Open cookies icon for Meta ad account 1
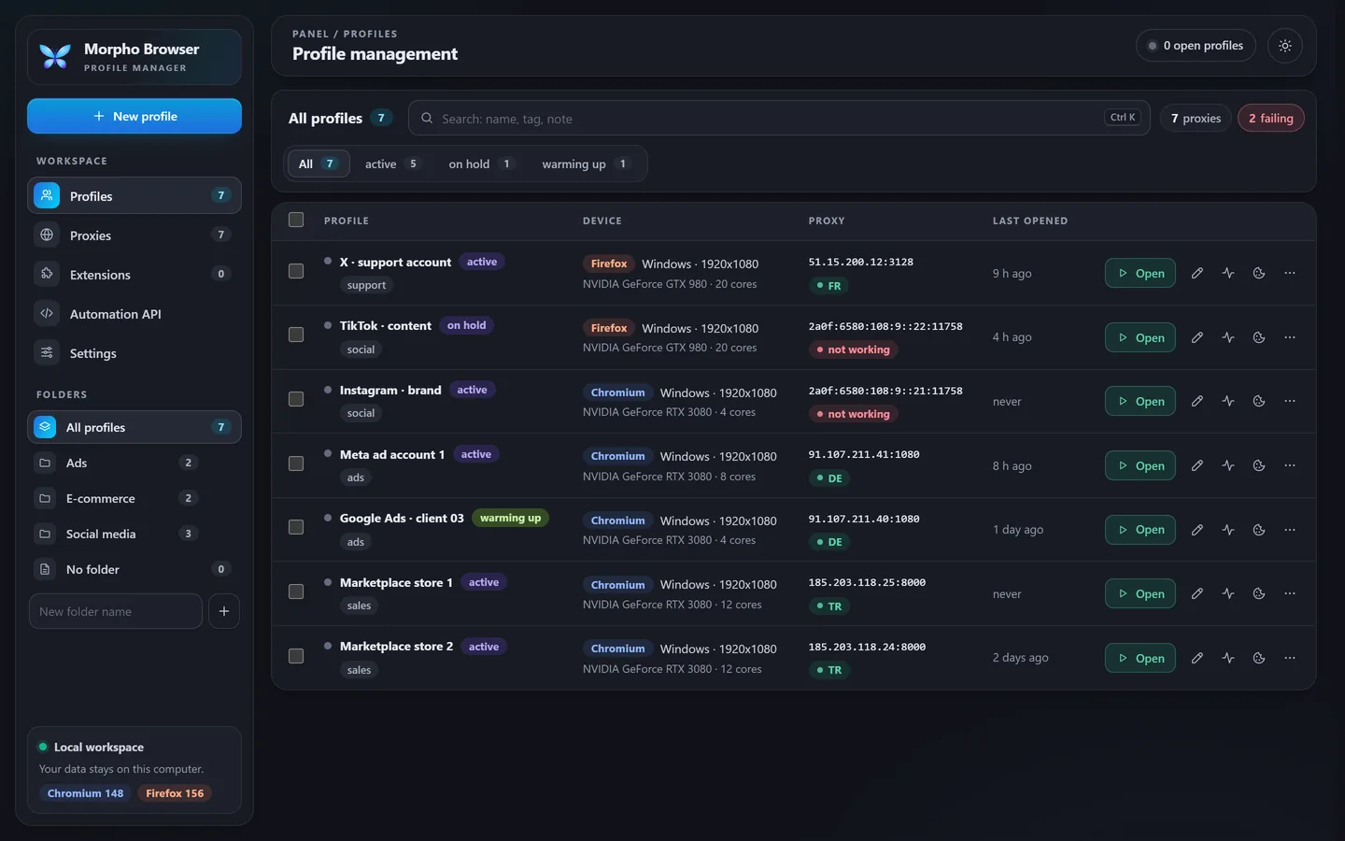 click(1259, 465)
